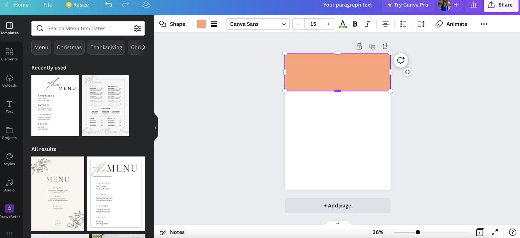
Task: Open the 36% zoom level menu
Action: tap(378, 232)
